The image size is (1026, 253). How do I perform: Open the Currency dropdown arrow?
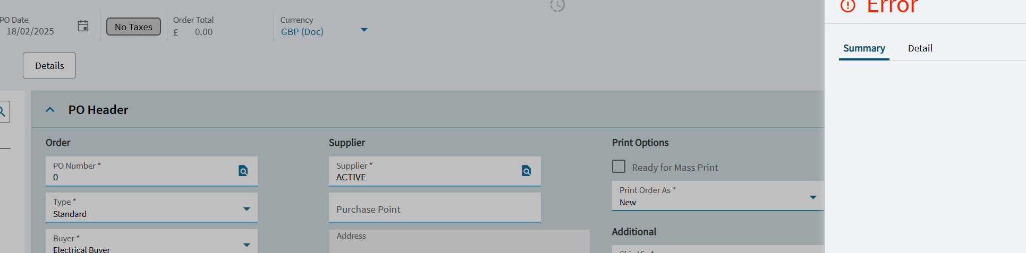[x=364, y=30]
